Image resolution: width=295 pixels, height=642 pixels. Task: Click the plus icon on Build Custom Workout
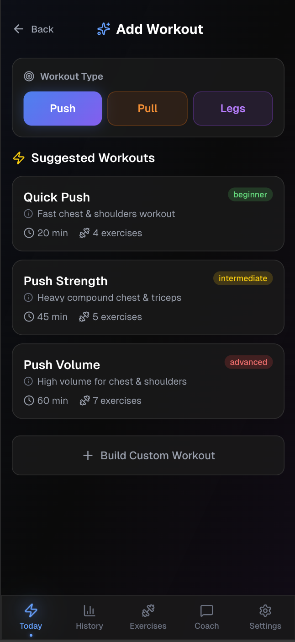click(x=88, y=456)
